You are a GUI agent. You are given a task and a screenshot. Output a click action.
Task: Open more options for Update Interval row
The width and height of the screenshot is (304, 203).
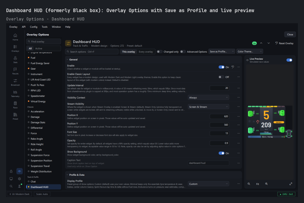coord(238,88)
